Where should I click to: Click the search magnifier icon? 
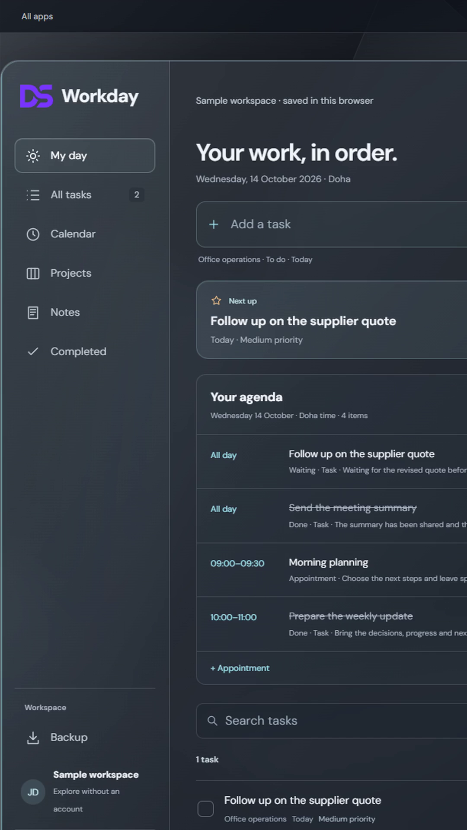pos(212,721)
